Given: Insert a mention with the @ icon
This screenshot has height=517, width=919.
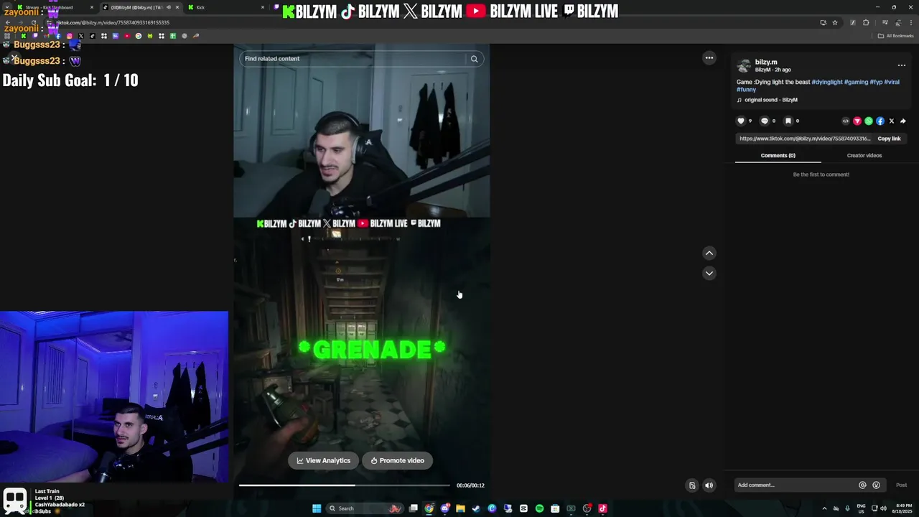Looking at the screenshot, I should click(862, 485).
